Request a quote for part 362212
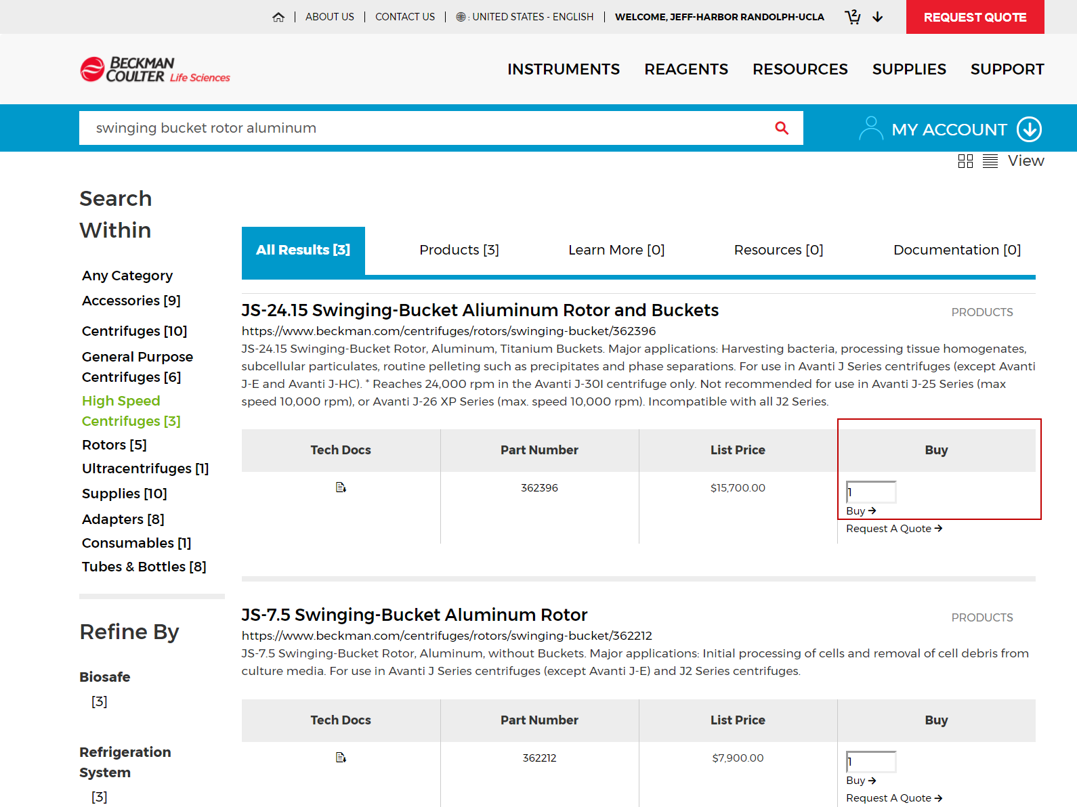 pyautogui.click(x=894, y=798)
